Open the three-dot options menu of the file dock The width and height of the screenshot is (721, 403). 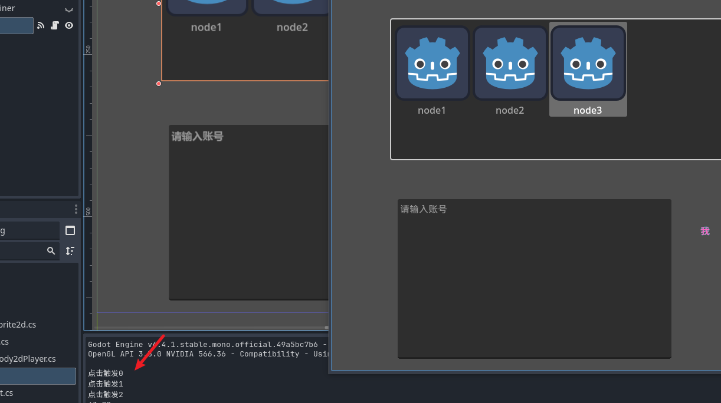point(76,209)
